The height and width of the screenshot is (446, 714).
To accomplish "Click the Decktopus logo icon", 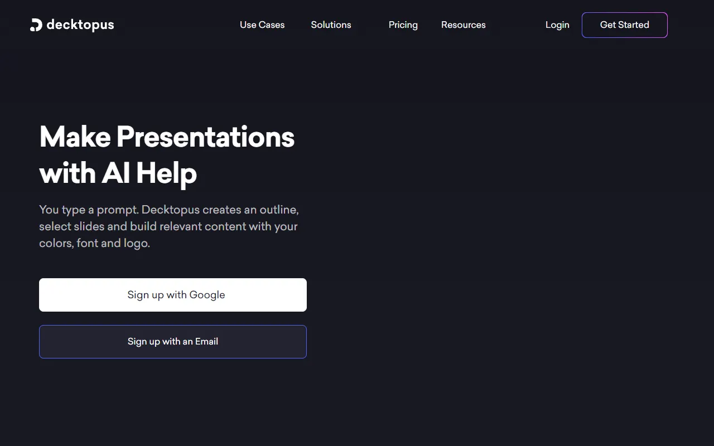I will click(x=36, y=25).
